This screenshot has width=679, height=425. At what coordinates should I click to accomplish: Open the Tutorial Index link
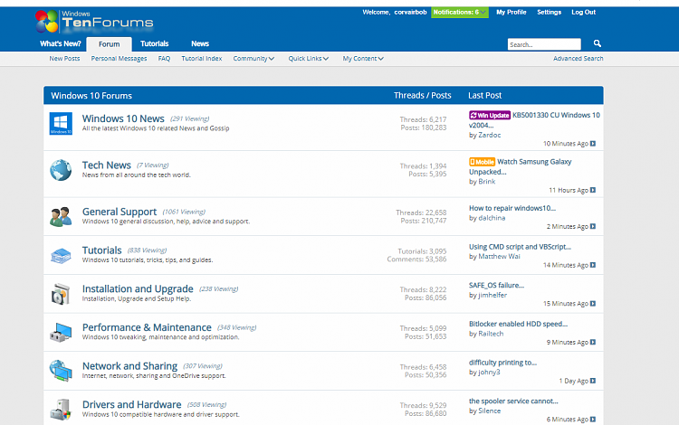pos(202,59)
